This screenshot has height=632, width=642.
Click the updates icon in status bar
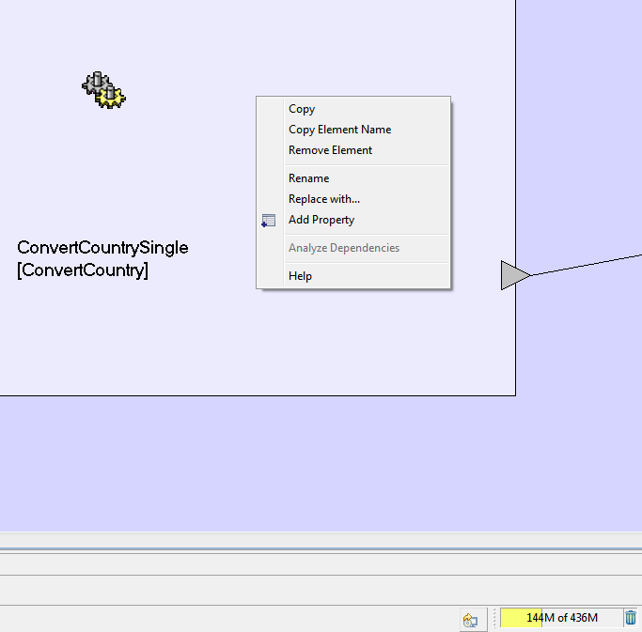click(x=470, y=620)
